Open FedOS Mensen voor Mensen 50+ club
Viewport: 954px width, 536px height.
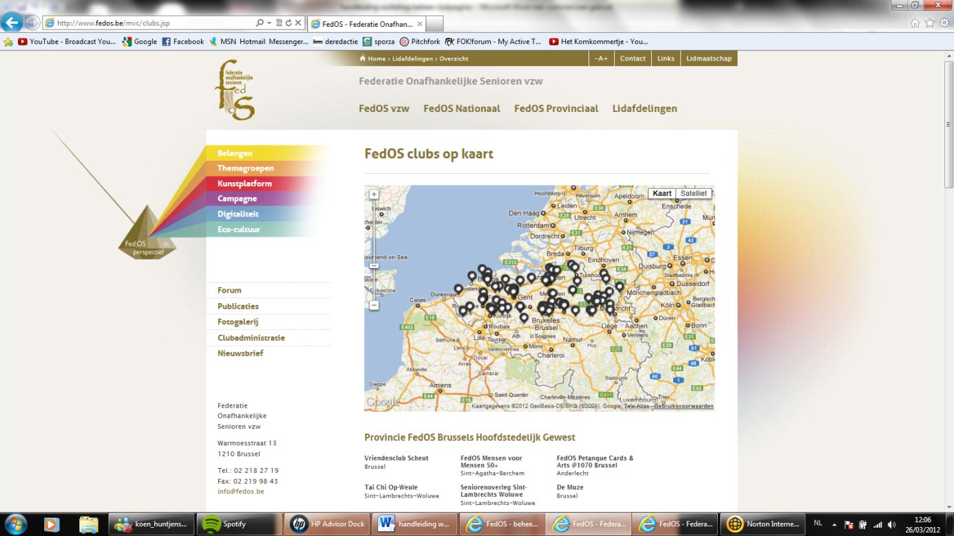tap(491, 461)
